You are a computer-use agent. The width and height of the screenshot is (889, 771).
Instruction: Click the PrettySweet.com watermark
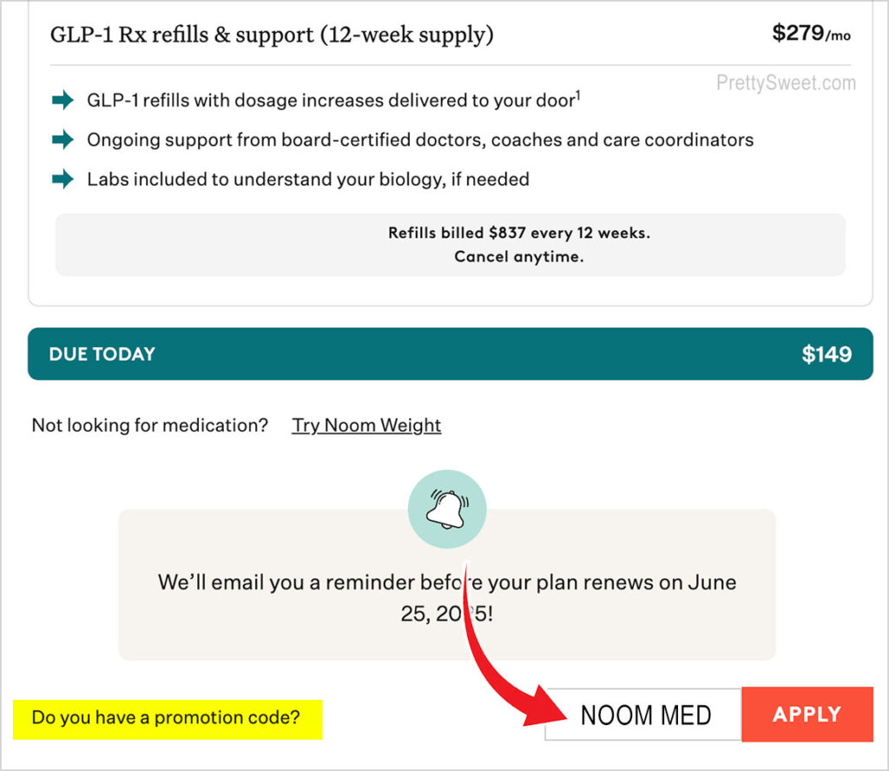(x=786, y=83)
